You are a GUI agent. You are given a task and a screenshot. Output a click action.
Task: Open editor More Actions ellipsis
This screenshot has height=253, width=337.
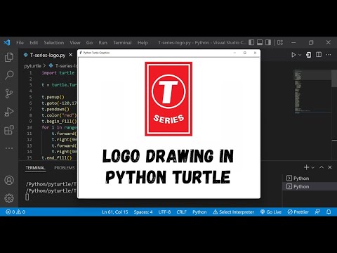coord(329,55)
